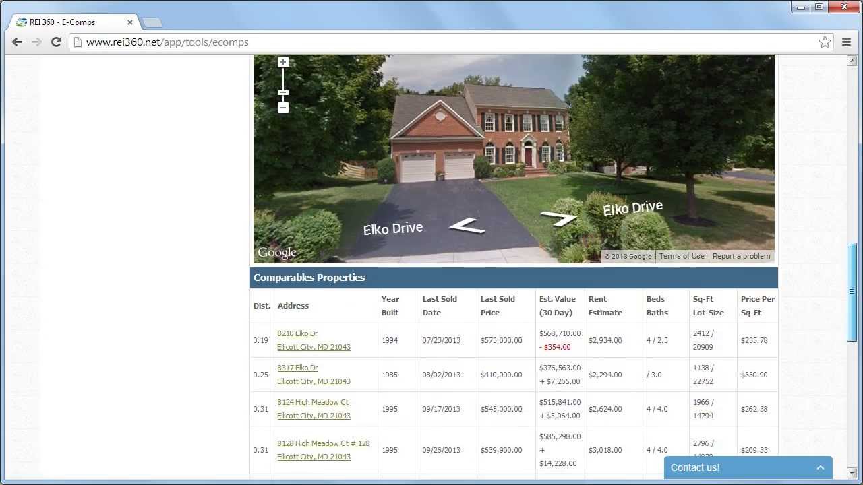Open a new browser tab
The height and width of the screenshot is (485, 863).
152,22
